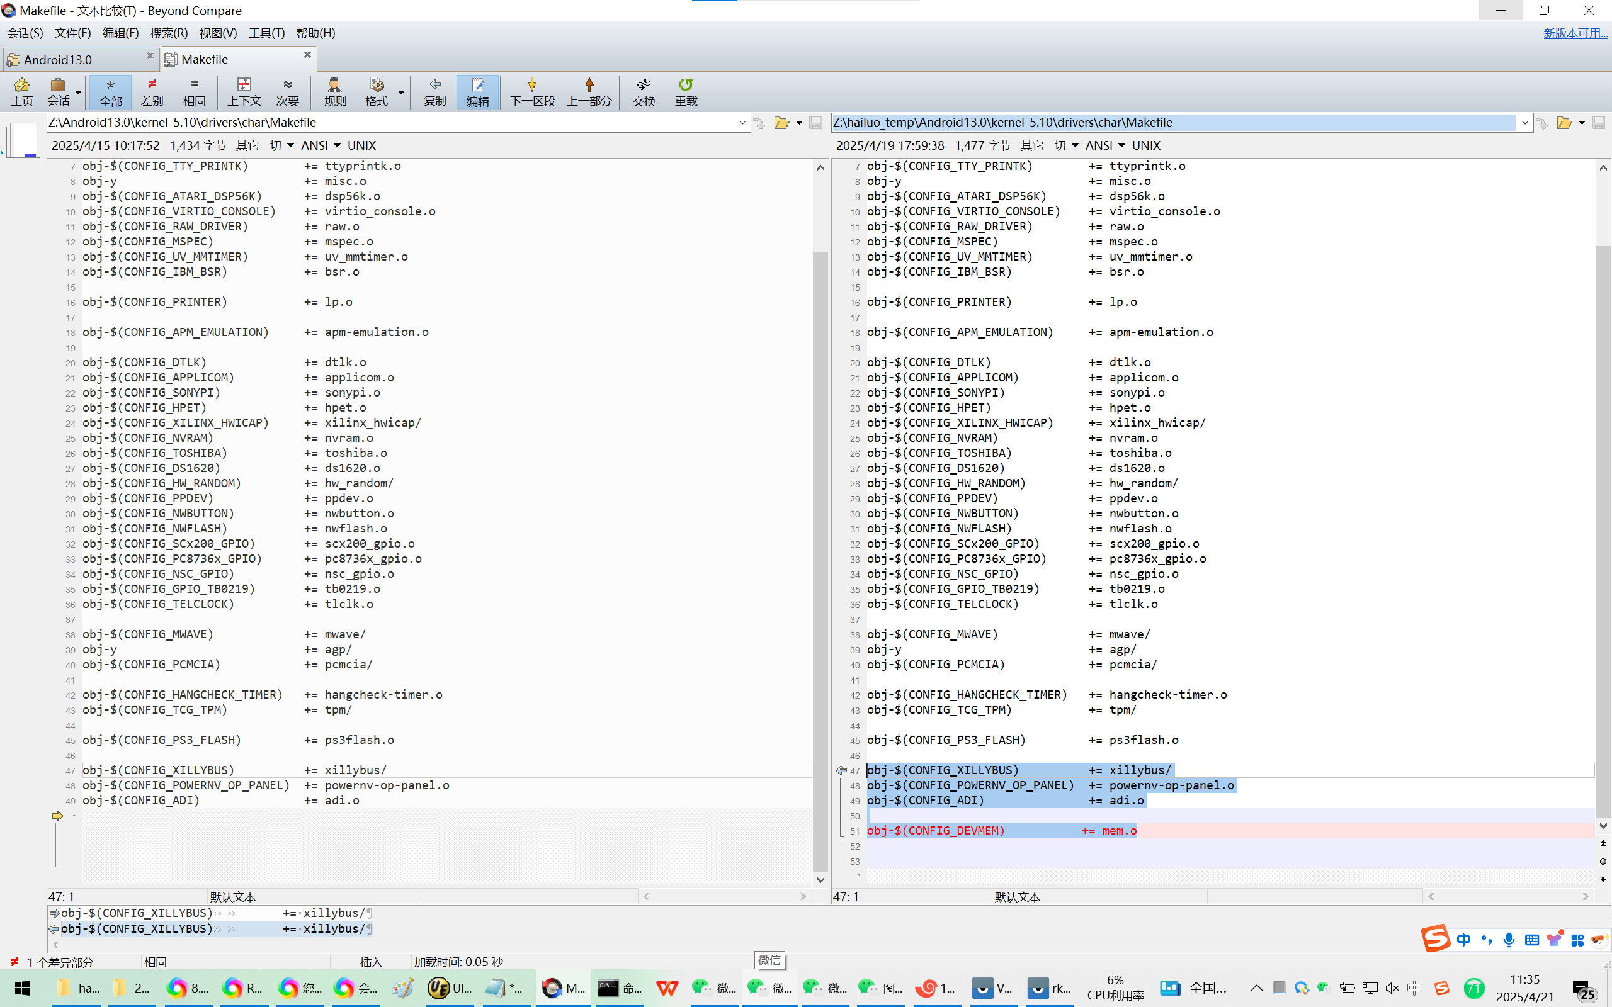The image size is (1612, 1007).
Task: Click the right pane file path field
Action: click(x=1172, y=123)
